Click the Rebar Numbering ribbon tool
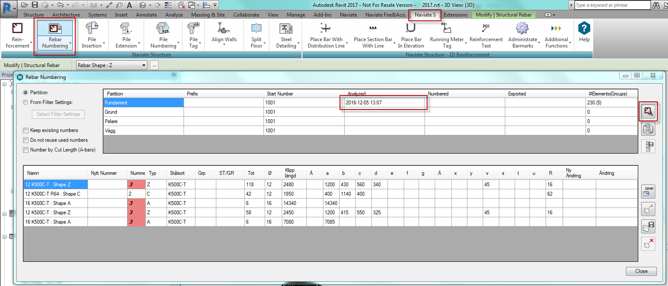668x286 pixels. point(55,35)
